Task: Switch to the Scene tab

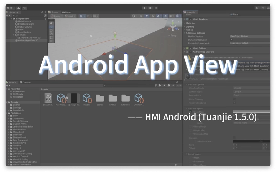Action: click(53, 12)
